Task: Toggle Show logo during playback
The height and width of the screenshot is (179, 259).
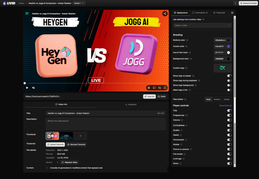Action: tap(229, 81)
